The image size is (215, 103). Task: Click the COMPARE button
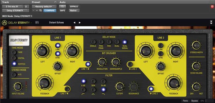(50, 11)
